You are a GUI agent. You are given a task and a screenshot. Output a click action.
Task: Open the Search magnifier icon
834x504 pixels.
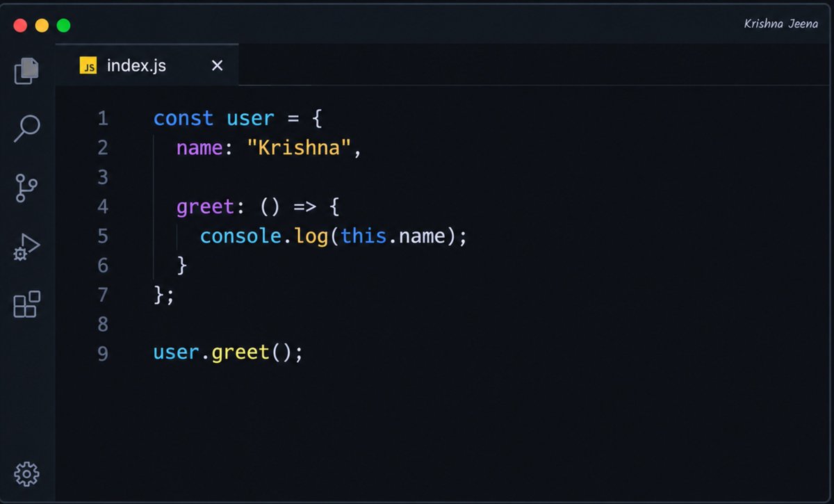tap(26, 129)
